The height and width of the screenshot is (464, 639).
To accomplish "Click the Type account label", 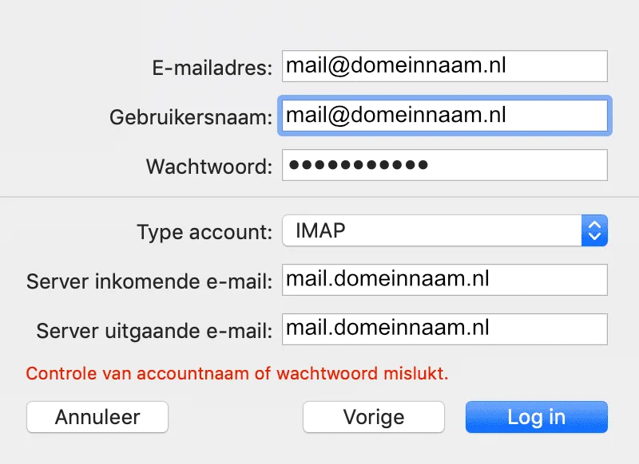I will coord(204,233).
